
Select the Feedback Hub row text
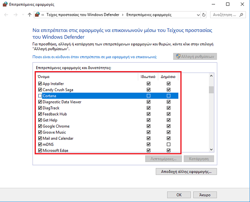55,114
